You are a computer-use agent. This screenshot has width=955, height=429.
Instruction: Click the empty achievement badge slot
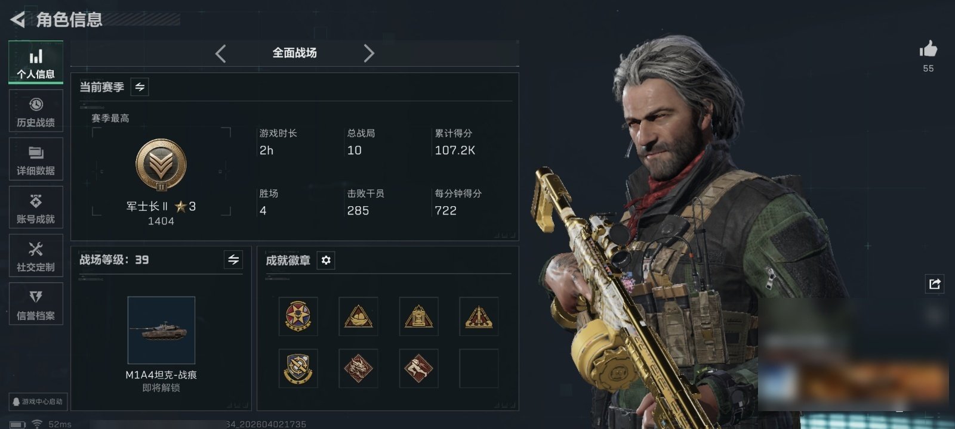click(x=479, y=368)
